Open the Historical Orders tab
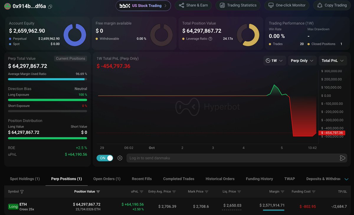 pyautogui.click(x=220, y=179)
